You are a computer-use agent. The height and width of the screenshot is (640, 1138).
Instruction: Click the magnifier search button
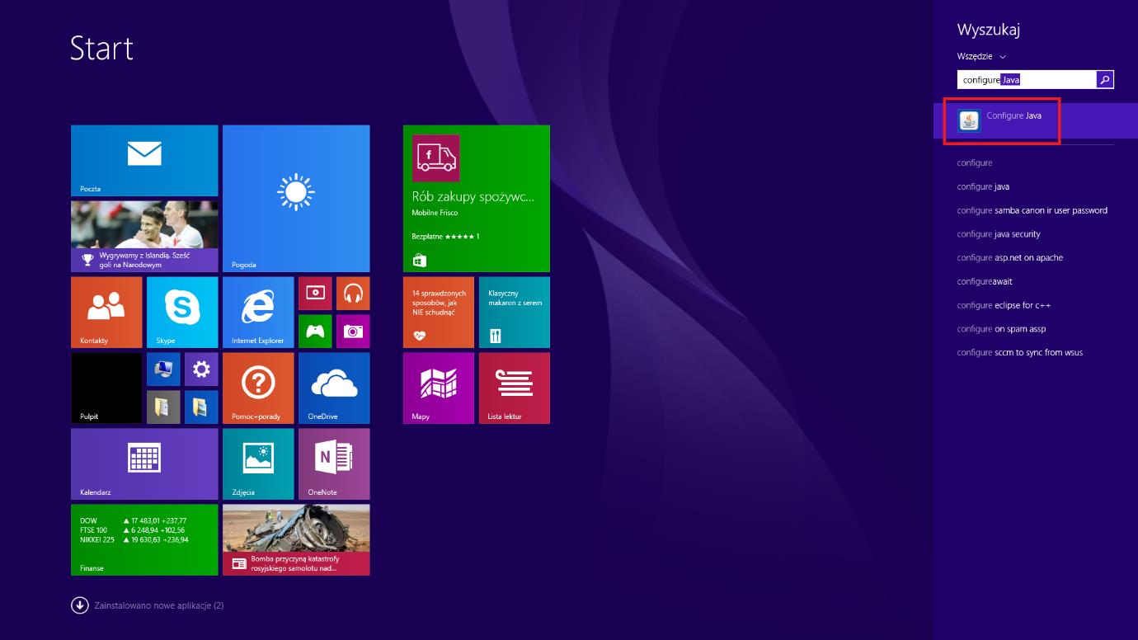pyautogui.click(x=1105, y=79)
